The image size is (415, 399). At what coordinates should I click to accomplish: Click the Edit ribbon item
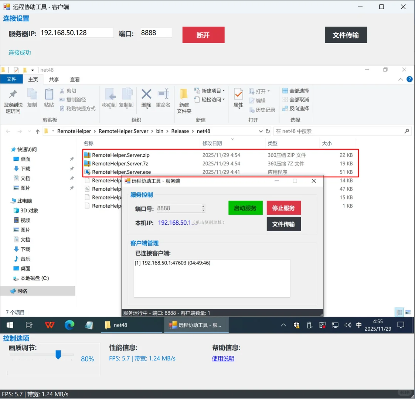coord(257,100)
